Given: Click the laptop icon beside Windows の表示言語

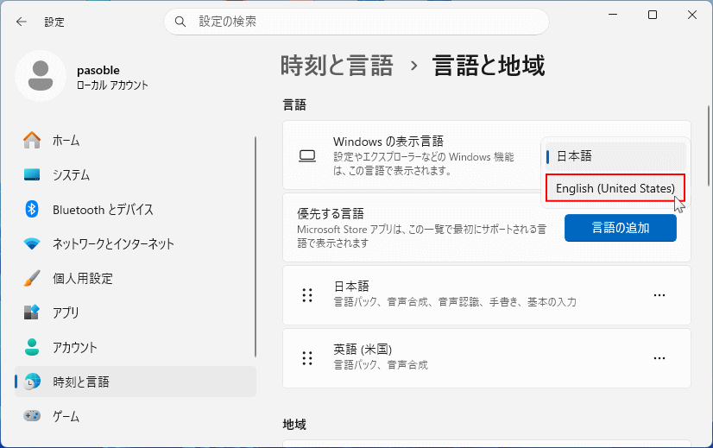Looking at the screenshot, I should [x=307, y=156].
